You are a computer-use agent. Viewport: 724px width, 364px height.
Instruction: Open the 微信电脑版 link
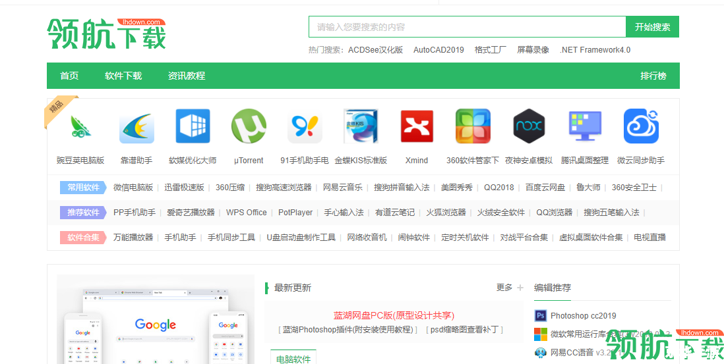pos(133,188)
